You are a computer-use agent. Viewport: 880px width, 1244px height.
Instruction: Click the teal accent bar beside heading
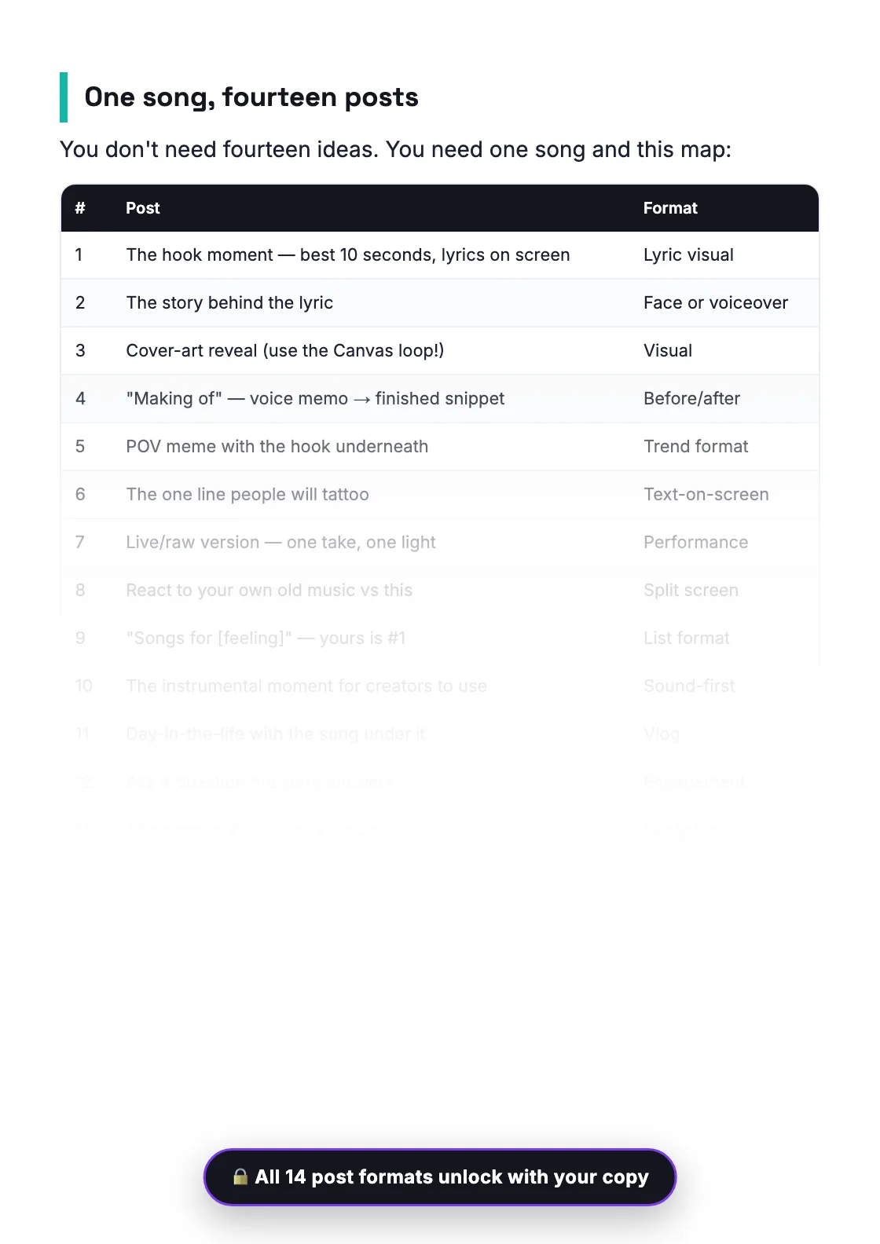(64, 97)
